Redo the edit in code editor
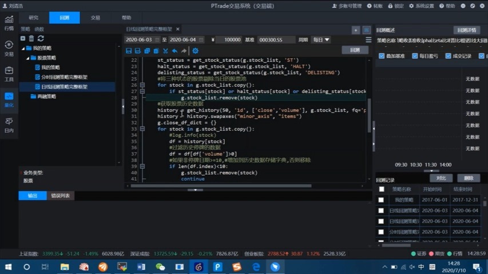 184,51
